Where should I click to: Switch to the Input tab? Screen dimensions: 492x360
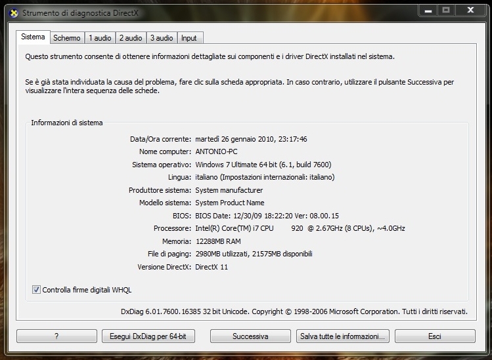pos(189,38)
